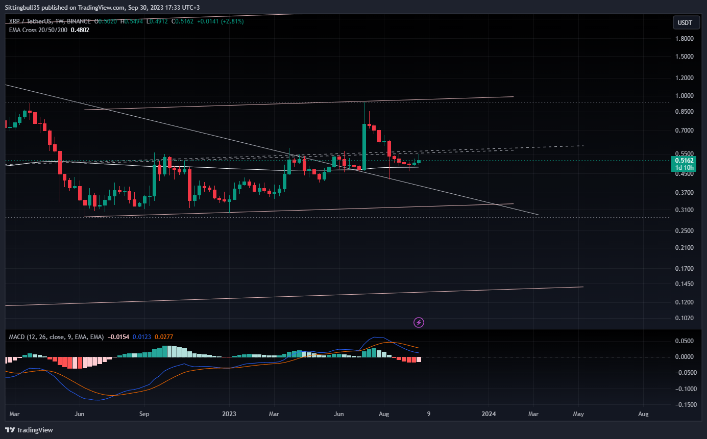Click the 2024 label on the time axis
707x439 pixels.
click(x=489, y=414)
